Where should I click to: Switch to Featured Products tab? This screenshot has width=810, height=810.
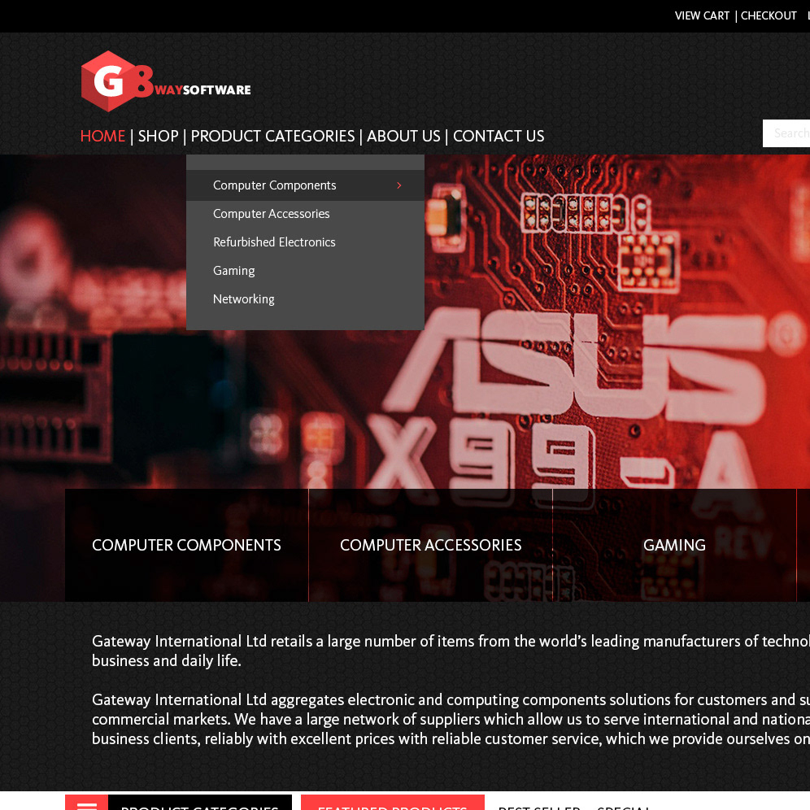tap(393, 803)
